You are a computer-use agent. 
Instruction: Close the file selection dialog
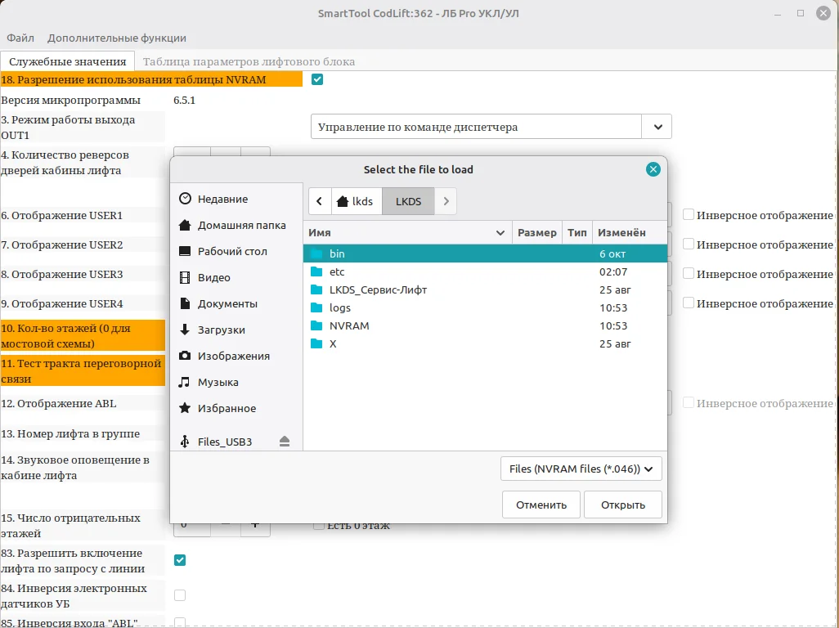[x=653, y=169]
